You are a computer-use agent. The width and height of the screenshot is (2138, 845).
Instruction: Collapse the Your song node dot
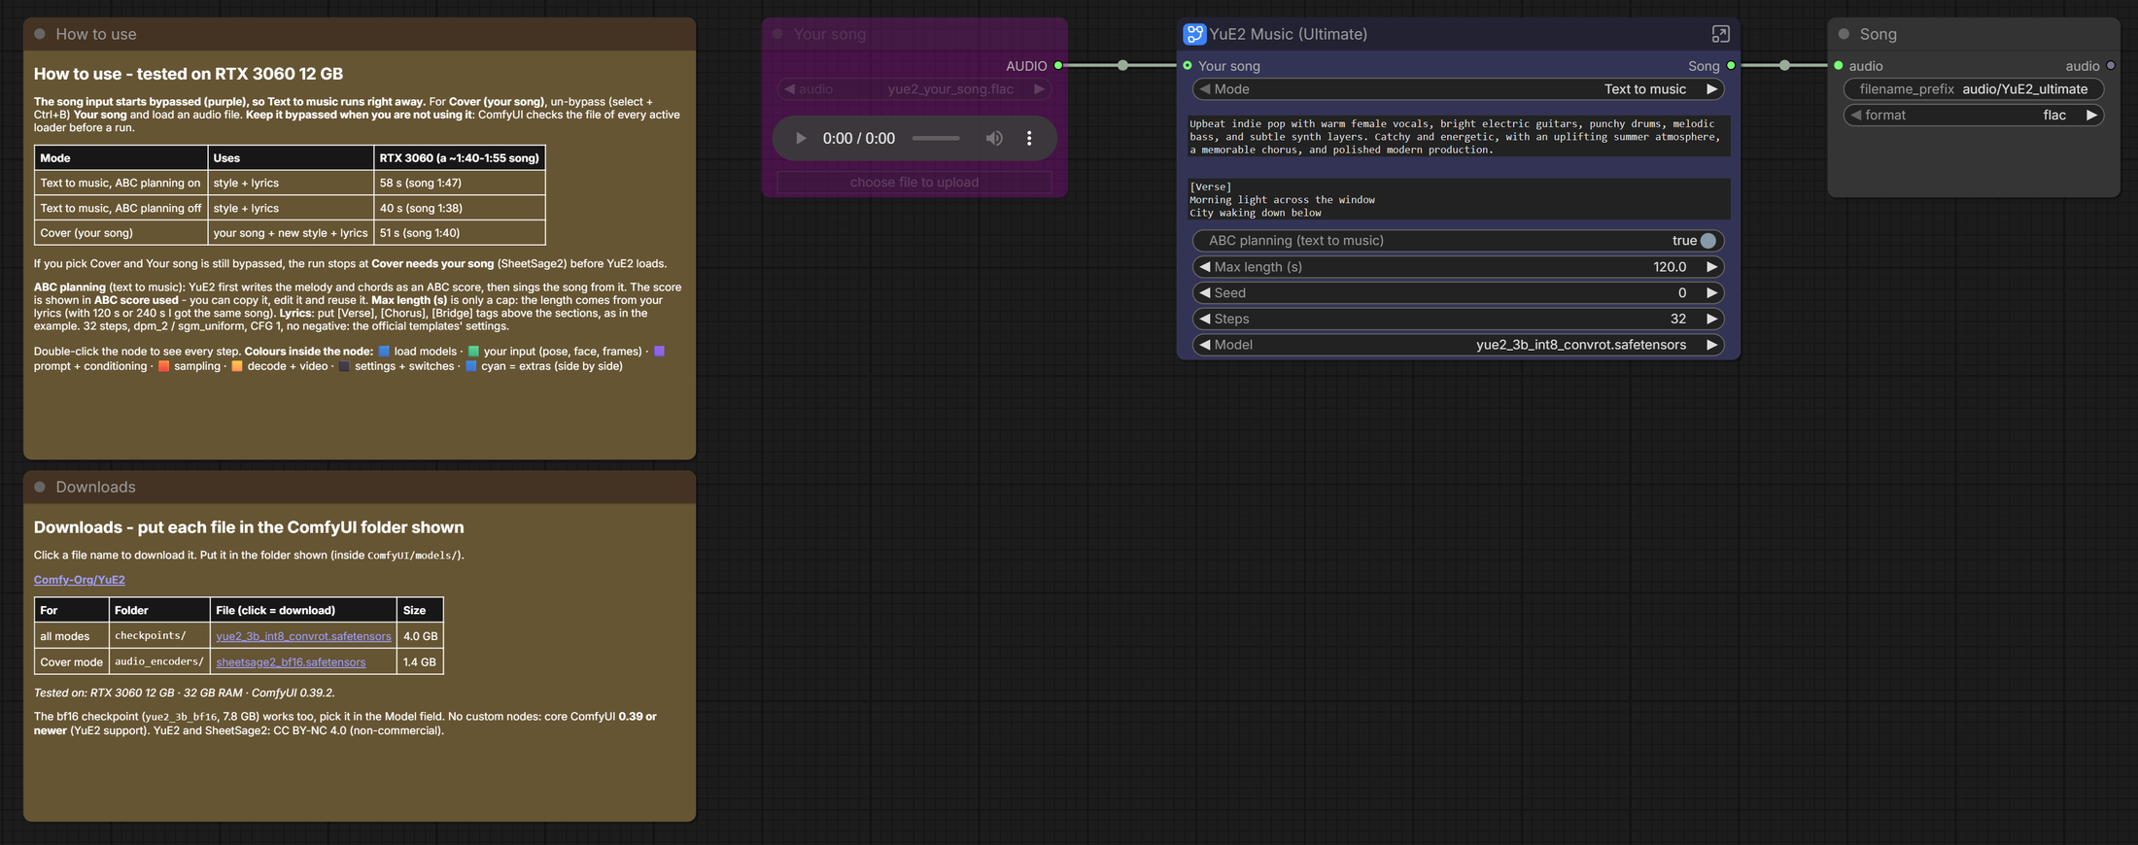[777, 34]
